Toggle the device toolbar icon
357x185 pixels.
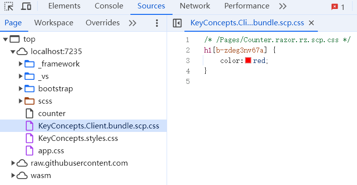pos(26,6)
